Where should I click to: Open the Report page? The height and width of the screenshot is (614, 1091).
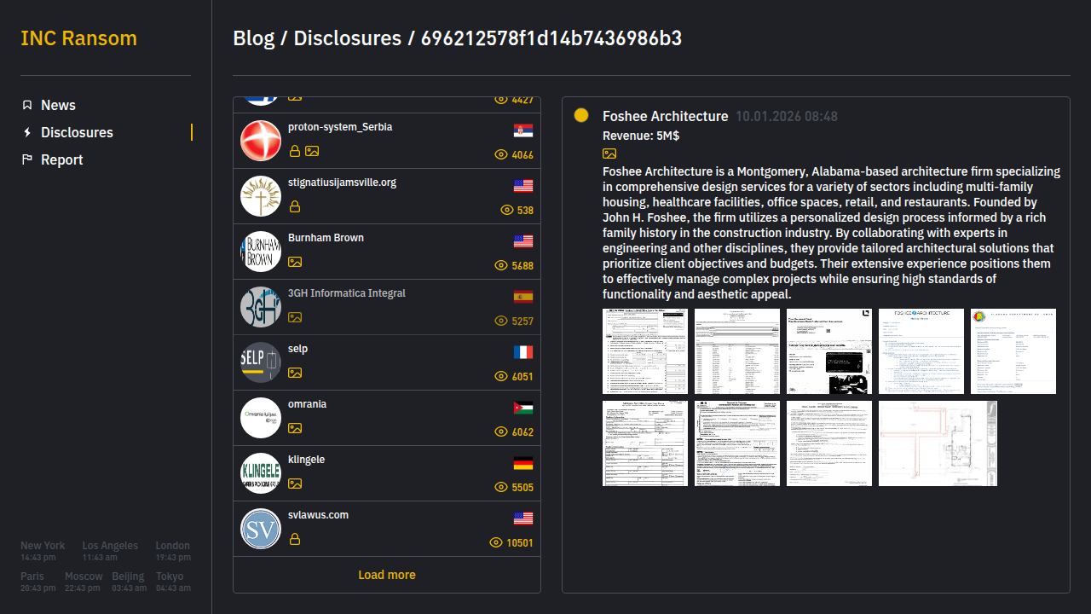pos(61,159)
